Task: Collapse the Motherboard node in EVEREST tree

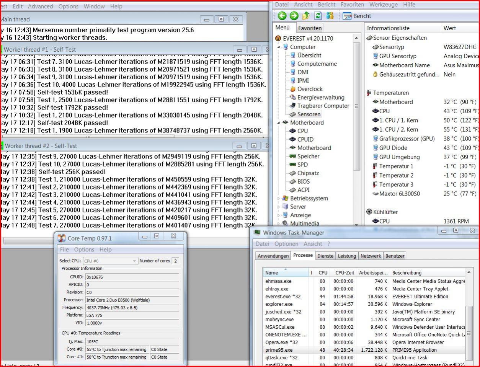Action: click(279, 123)
